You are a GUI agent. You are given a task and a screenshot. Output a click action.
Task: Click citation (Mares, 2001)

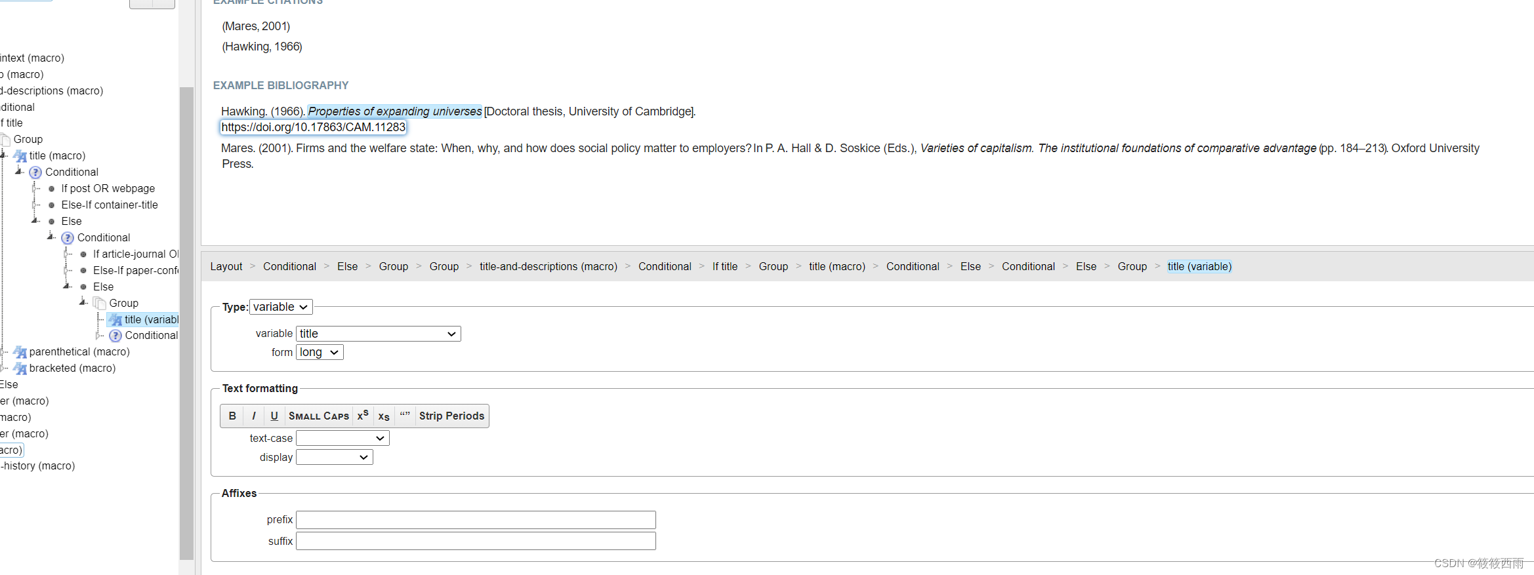pyautogui.click(x=256, y=26)
